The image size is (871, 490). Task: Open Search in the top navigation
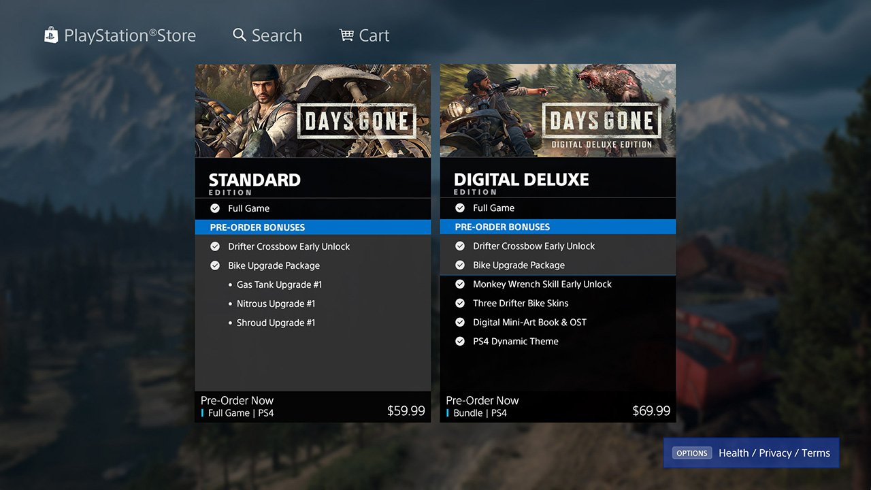tap(276, 35)
